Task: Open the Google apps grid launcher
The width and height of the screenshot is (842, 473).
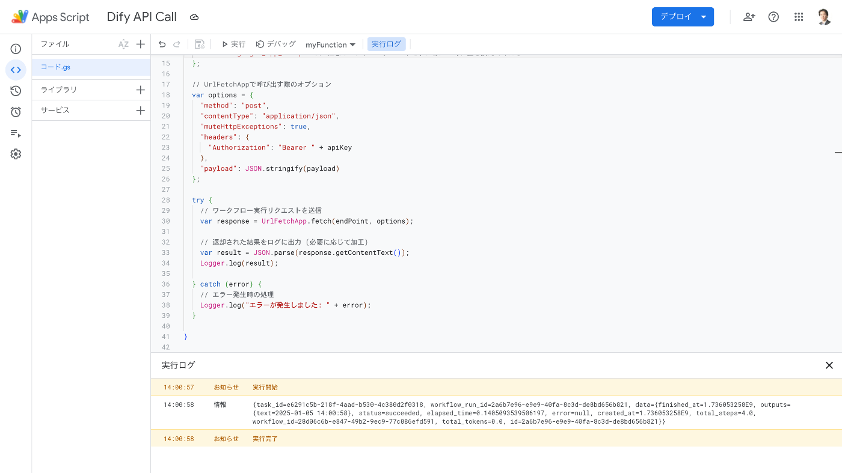Action: pyautogui.click(x=799, y=17)
